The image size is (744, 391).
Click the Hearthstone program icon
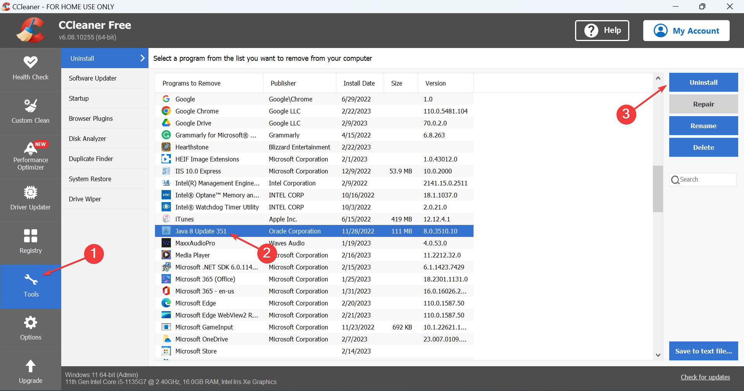pos(166,147)
